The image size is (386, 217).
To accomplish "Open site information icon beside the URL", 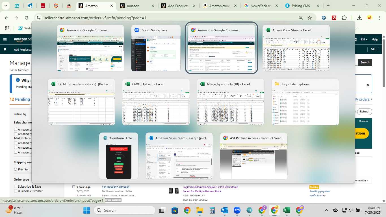I will click(39, 18).
